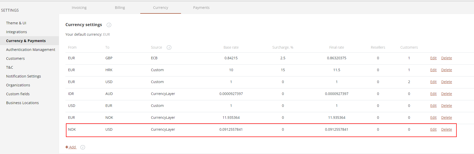Select final rate 0.0912557841 cell
The image size is (474, 154).
point(337,129)
